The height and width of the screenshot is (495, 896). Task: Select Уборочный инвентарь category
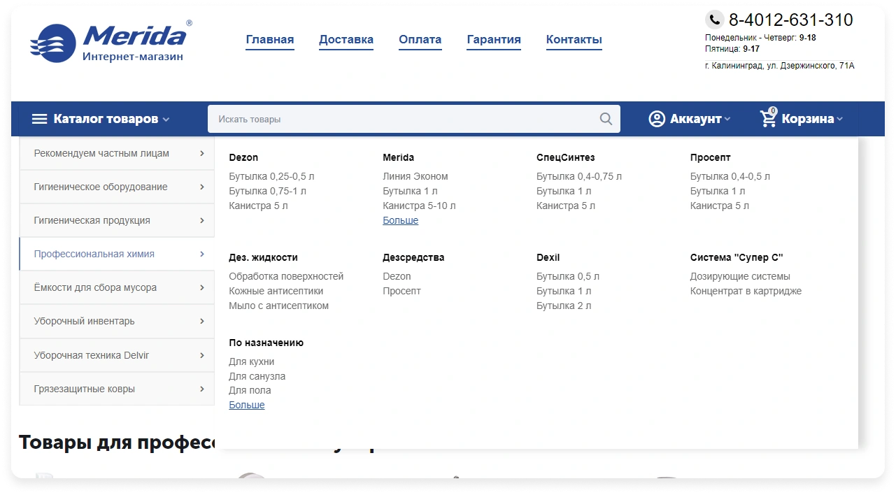[x=117, y=321]
